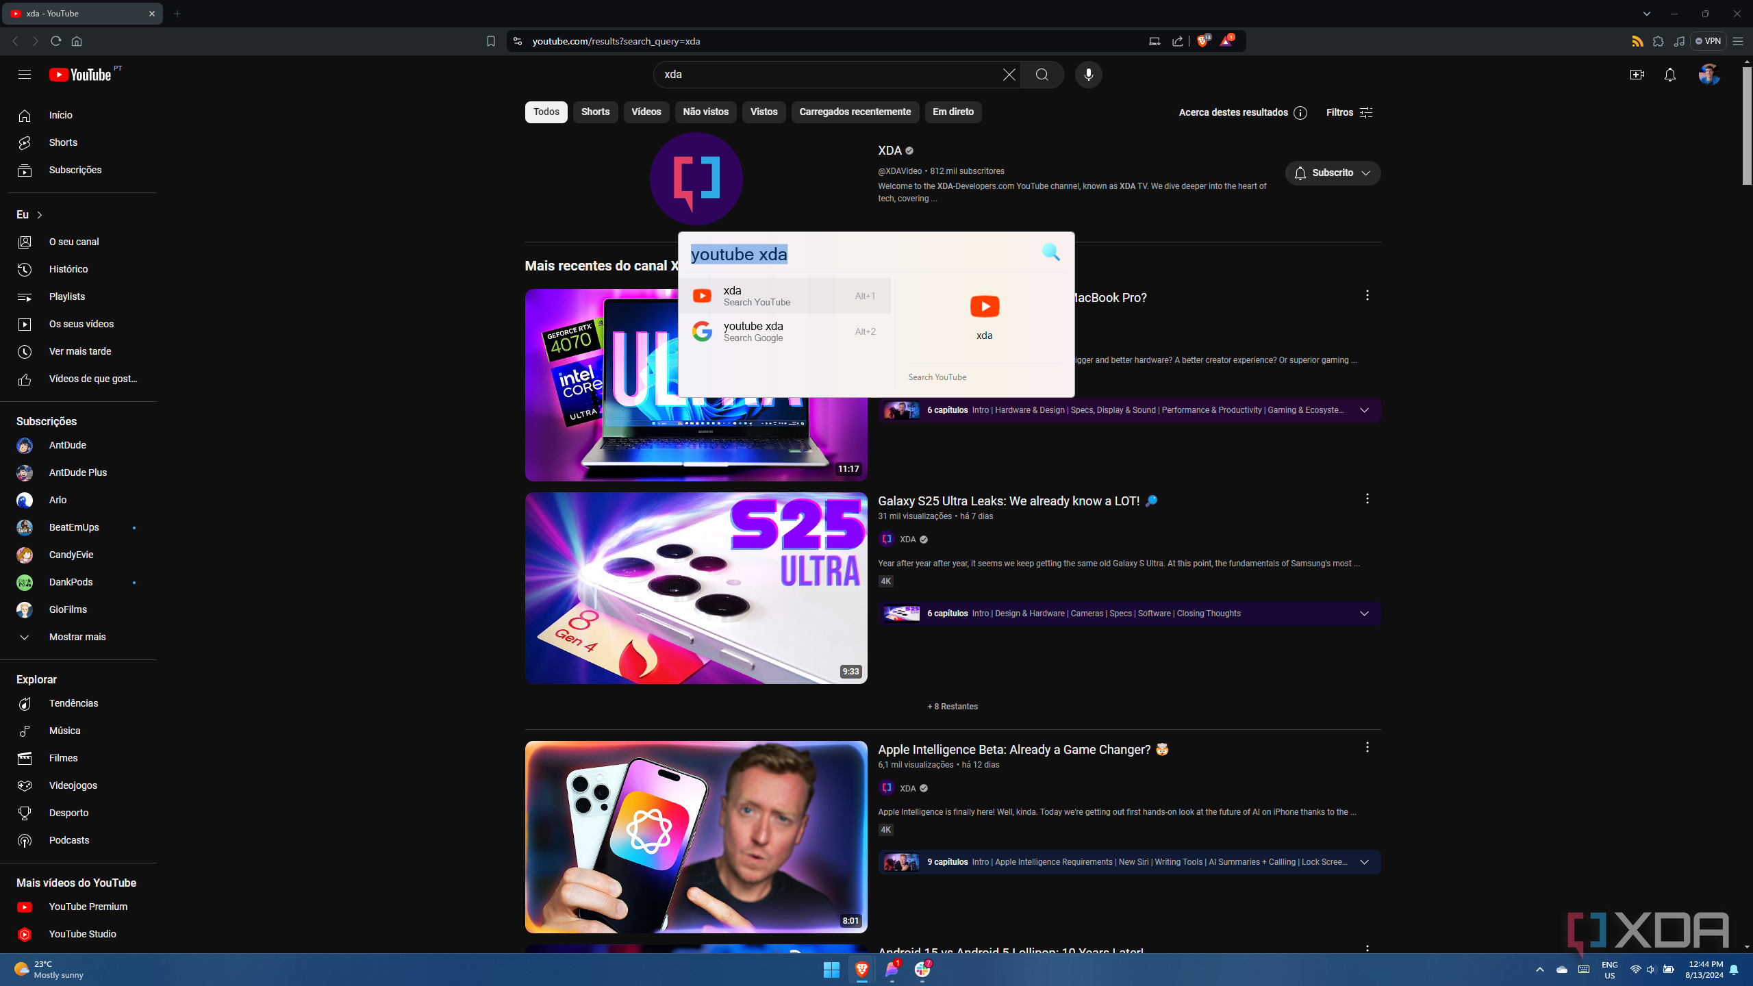1753x986 pixels.
Task: Select the Em direto filter chip
Action: [x=953, y=112]
